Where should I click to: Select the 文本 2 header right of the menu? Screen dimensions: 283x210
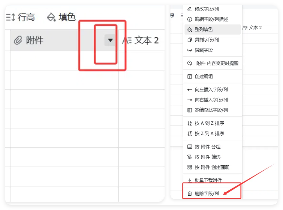(x=252, y=28)
